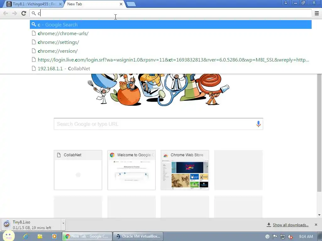Open the Chrome hamburger menu
Viewport: 322px width, 241px height.
coord(317,13)
